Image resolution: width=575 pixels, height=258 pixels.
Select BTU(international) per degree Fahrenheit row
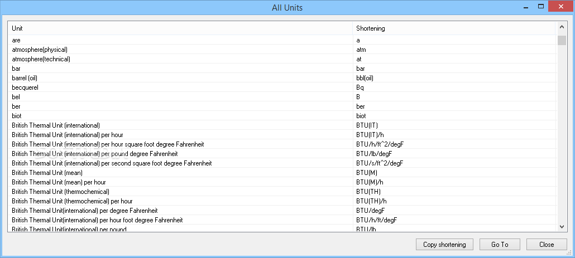(281, 211)
